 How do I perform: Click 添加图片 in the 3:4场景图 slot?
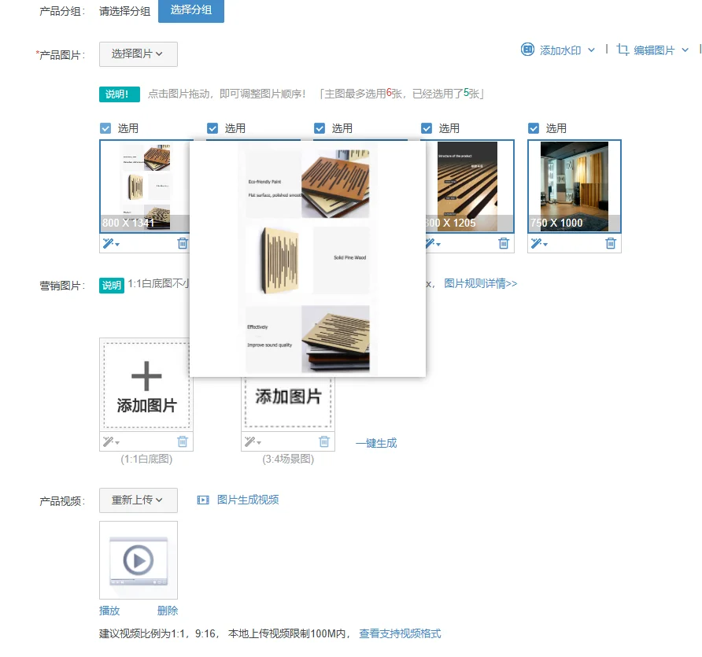pos(288,397)
